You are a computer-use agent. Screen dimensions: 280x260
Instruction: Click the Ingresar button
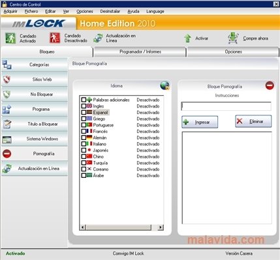click(200, 122)
